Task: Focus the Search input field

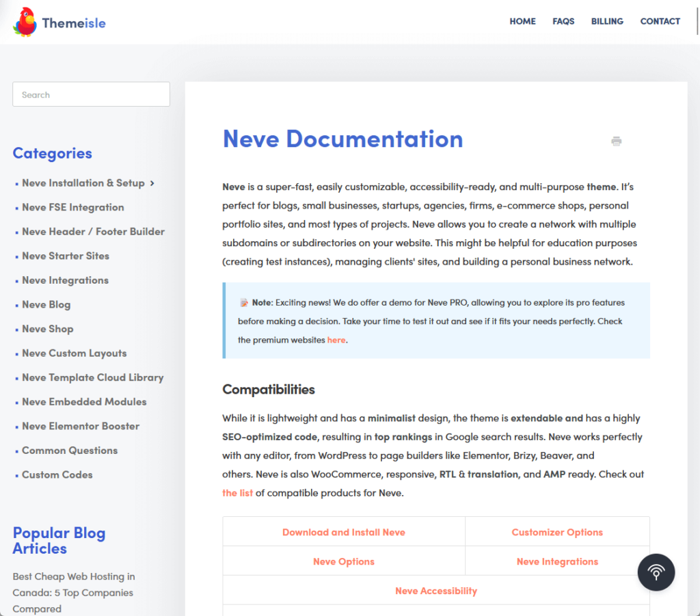Action: (x=91, y=94)
